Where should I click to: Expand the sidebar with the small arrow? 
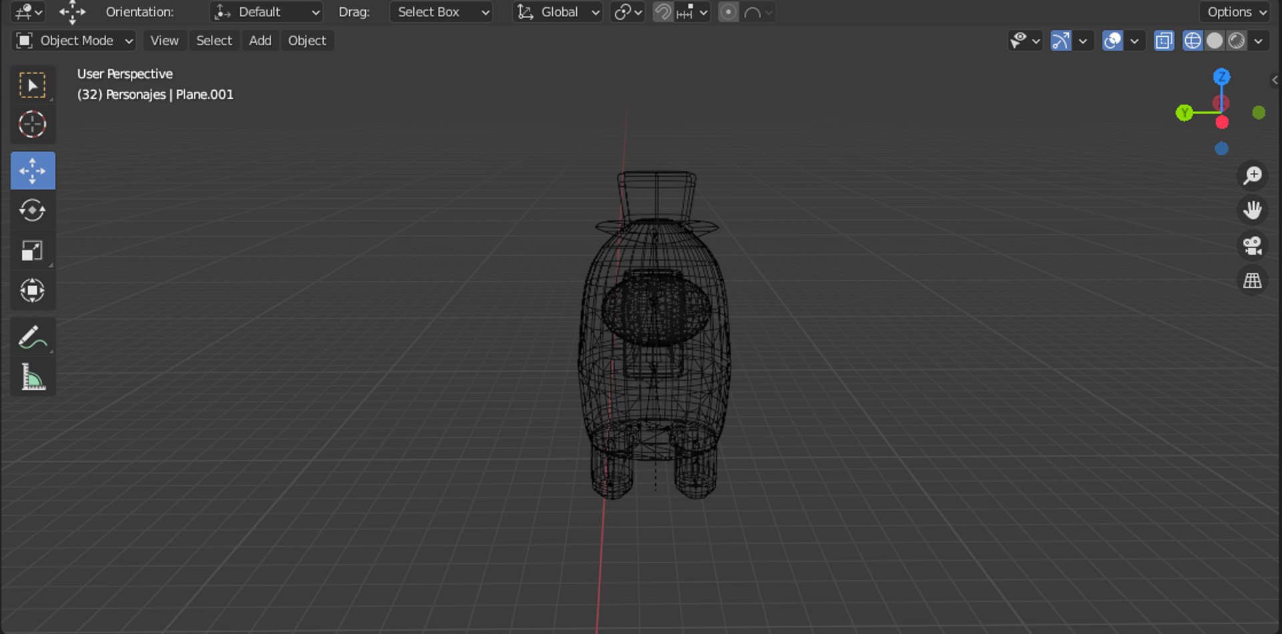[1275, 80]
